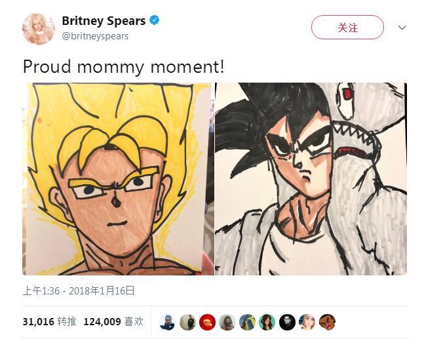Image resolution: width=424 pixels, height=339 pixels.
Task: Open the last brown cartoon liker avatar
Action: click(x=327, y=322)
